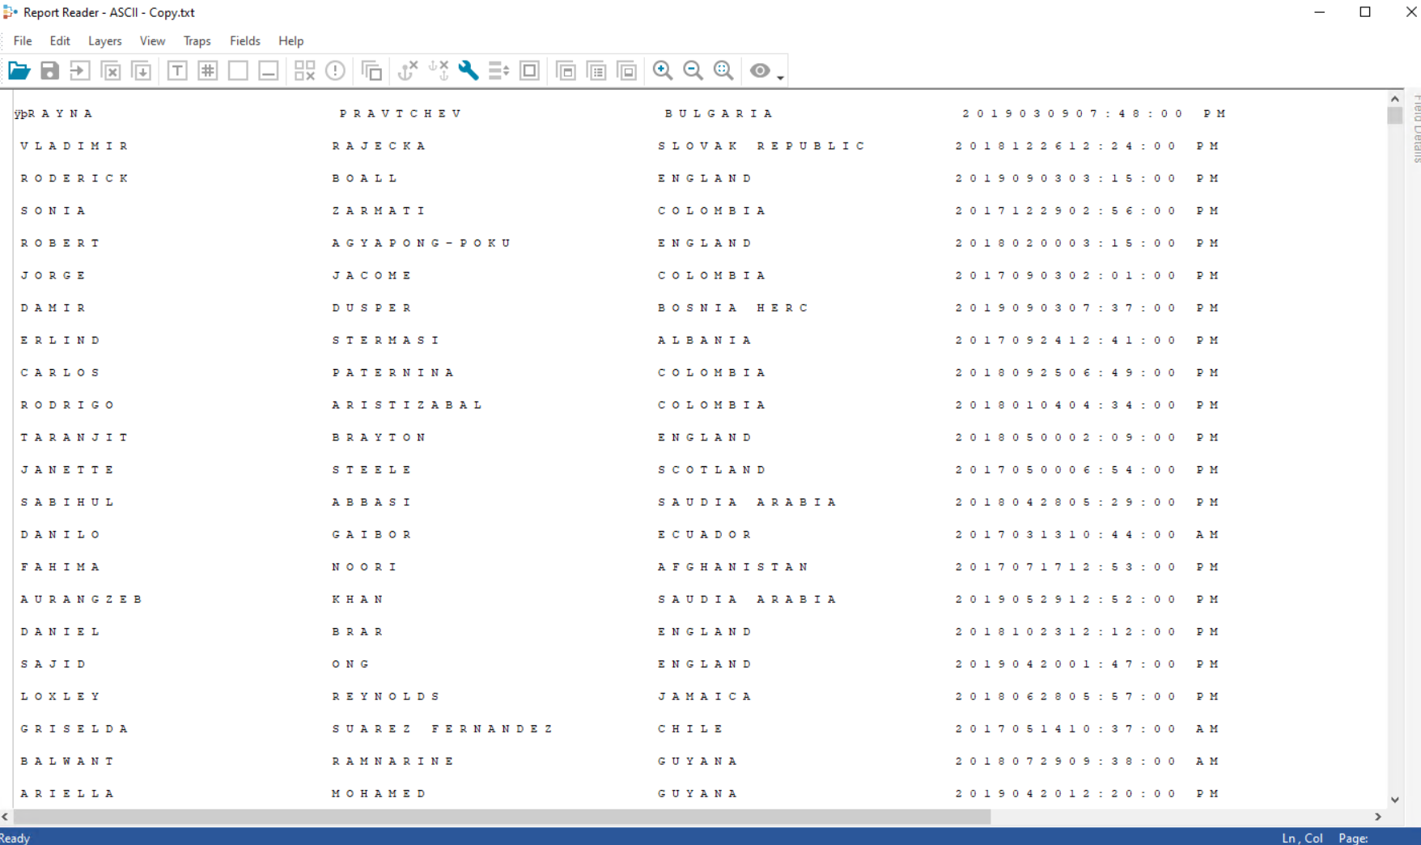1421x845 pixels.
Task: Click the zoom-to-fit magnifier icon
Action: pos(723,70)
